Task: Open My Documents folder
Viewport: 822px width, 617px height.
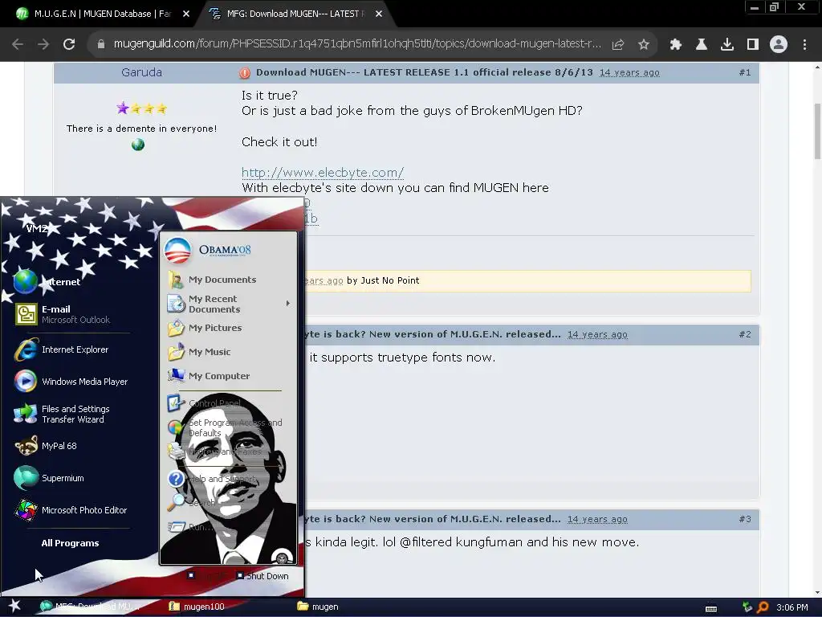Action: pyautogui.click(x=212, y=280)
